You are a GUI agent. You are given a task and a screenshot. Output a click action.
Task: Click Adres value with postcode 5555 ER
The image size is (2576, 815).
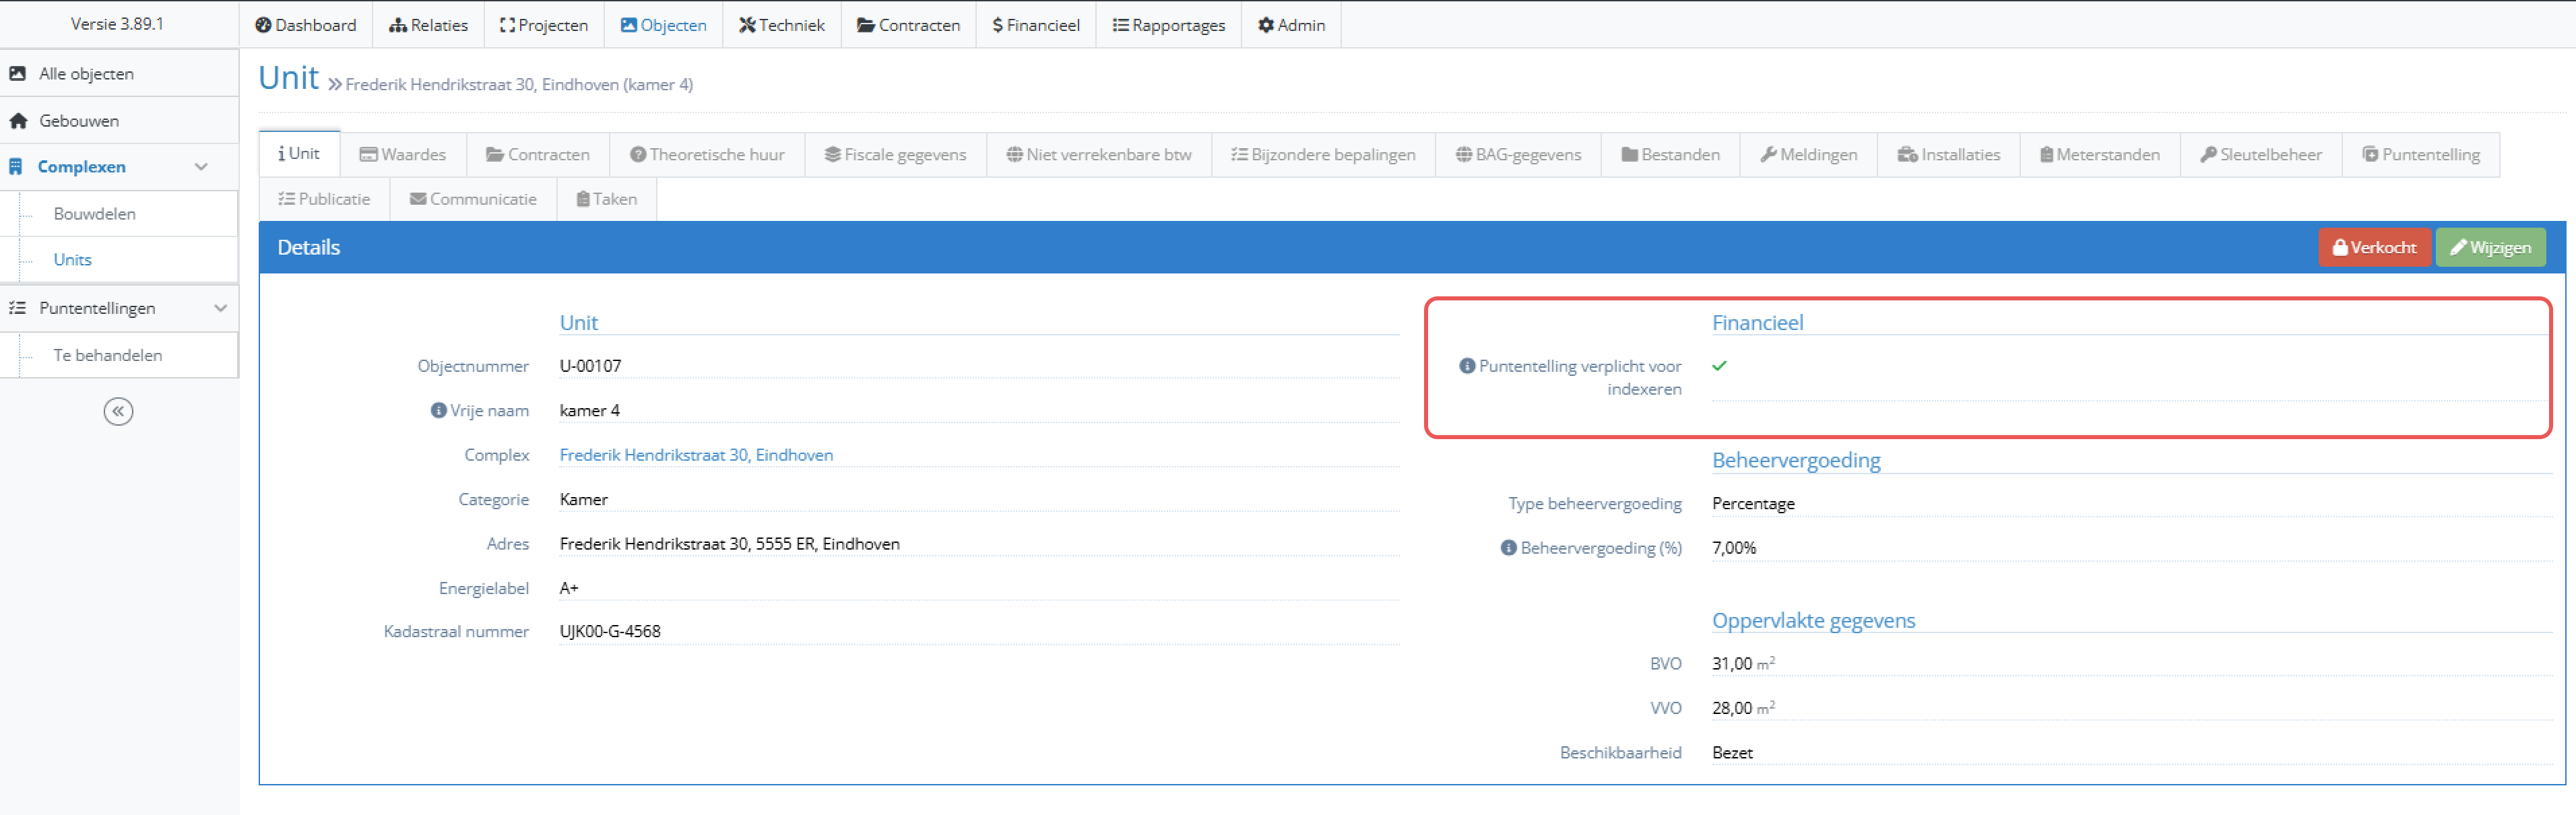[x=729, y=543]
